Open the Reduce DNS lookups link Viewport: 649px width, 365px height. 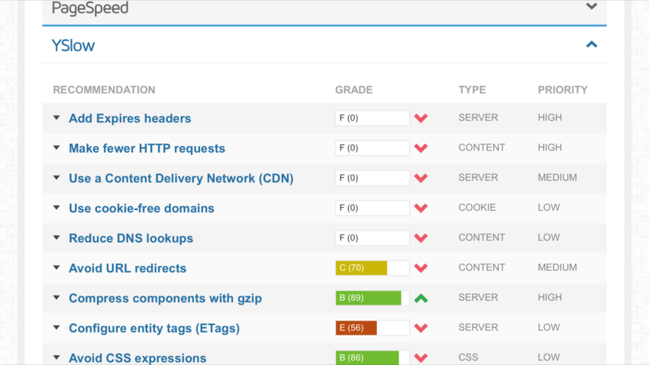click(x=131, y=238)
